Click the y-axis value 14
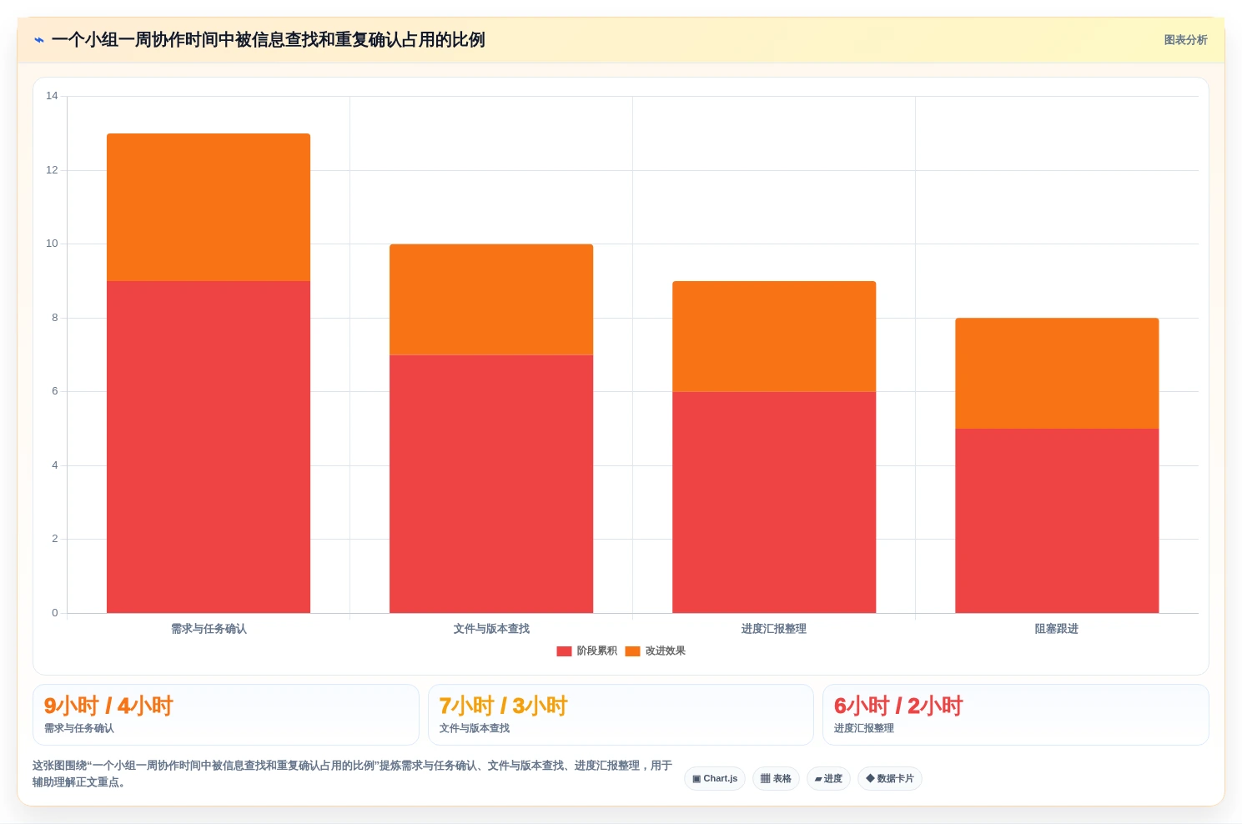This screenshot has height=824, width=1242. click(52, 96)
